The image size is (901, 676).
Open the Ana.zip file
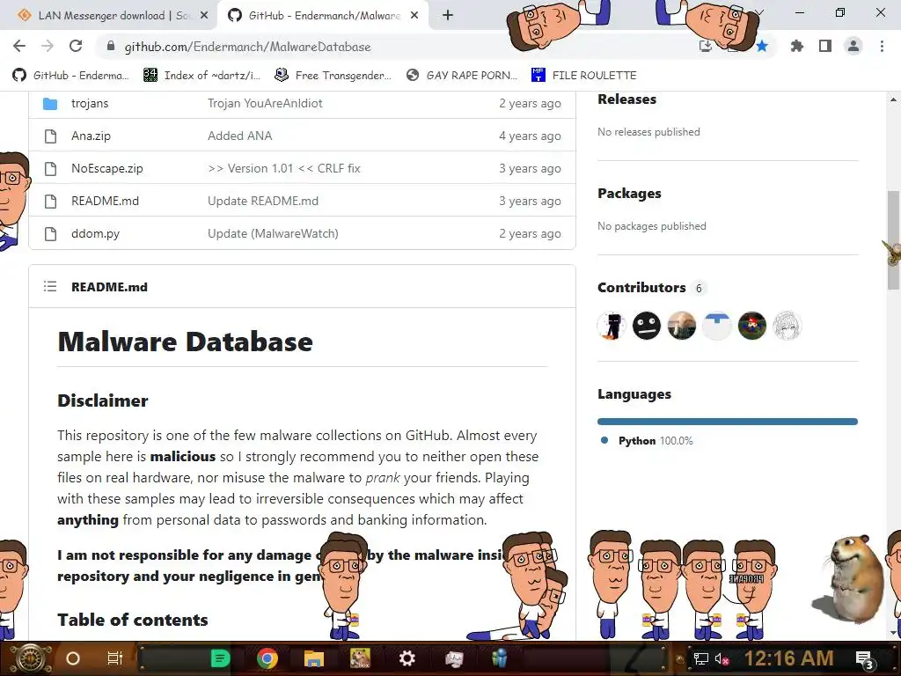91,136
